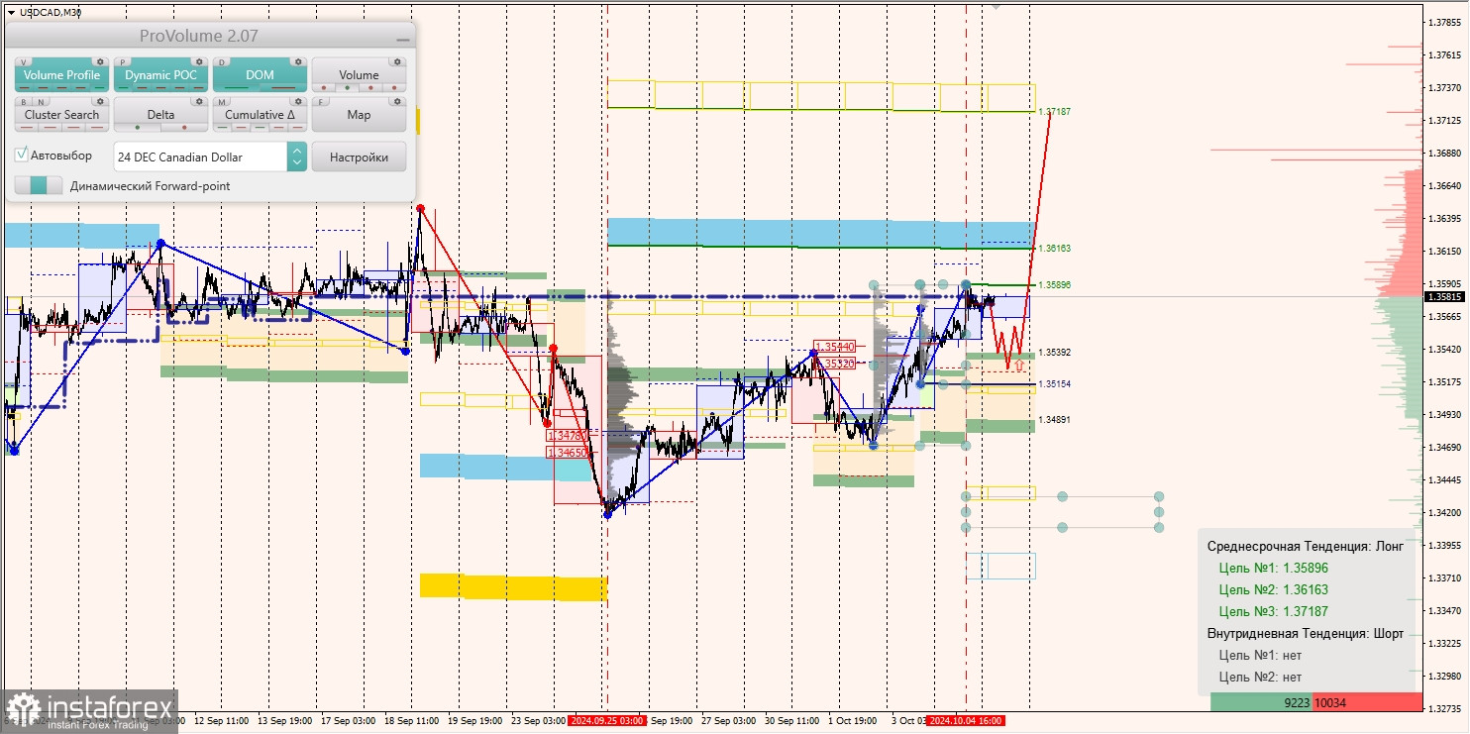The height and width of the screenshot is (734, 1470).
Task: Toggle the Volume indicator
Action: [x=359, y=75]
